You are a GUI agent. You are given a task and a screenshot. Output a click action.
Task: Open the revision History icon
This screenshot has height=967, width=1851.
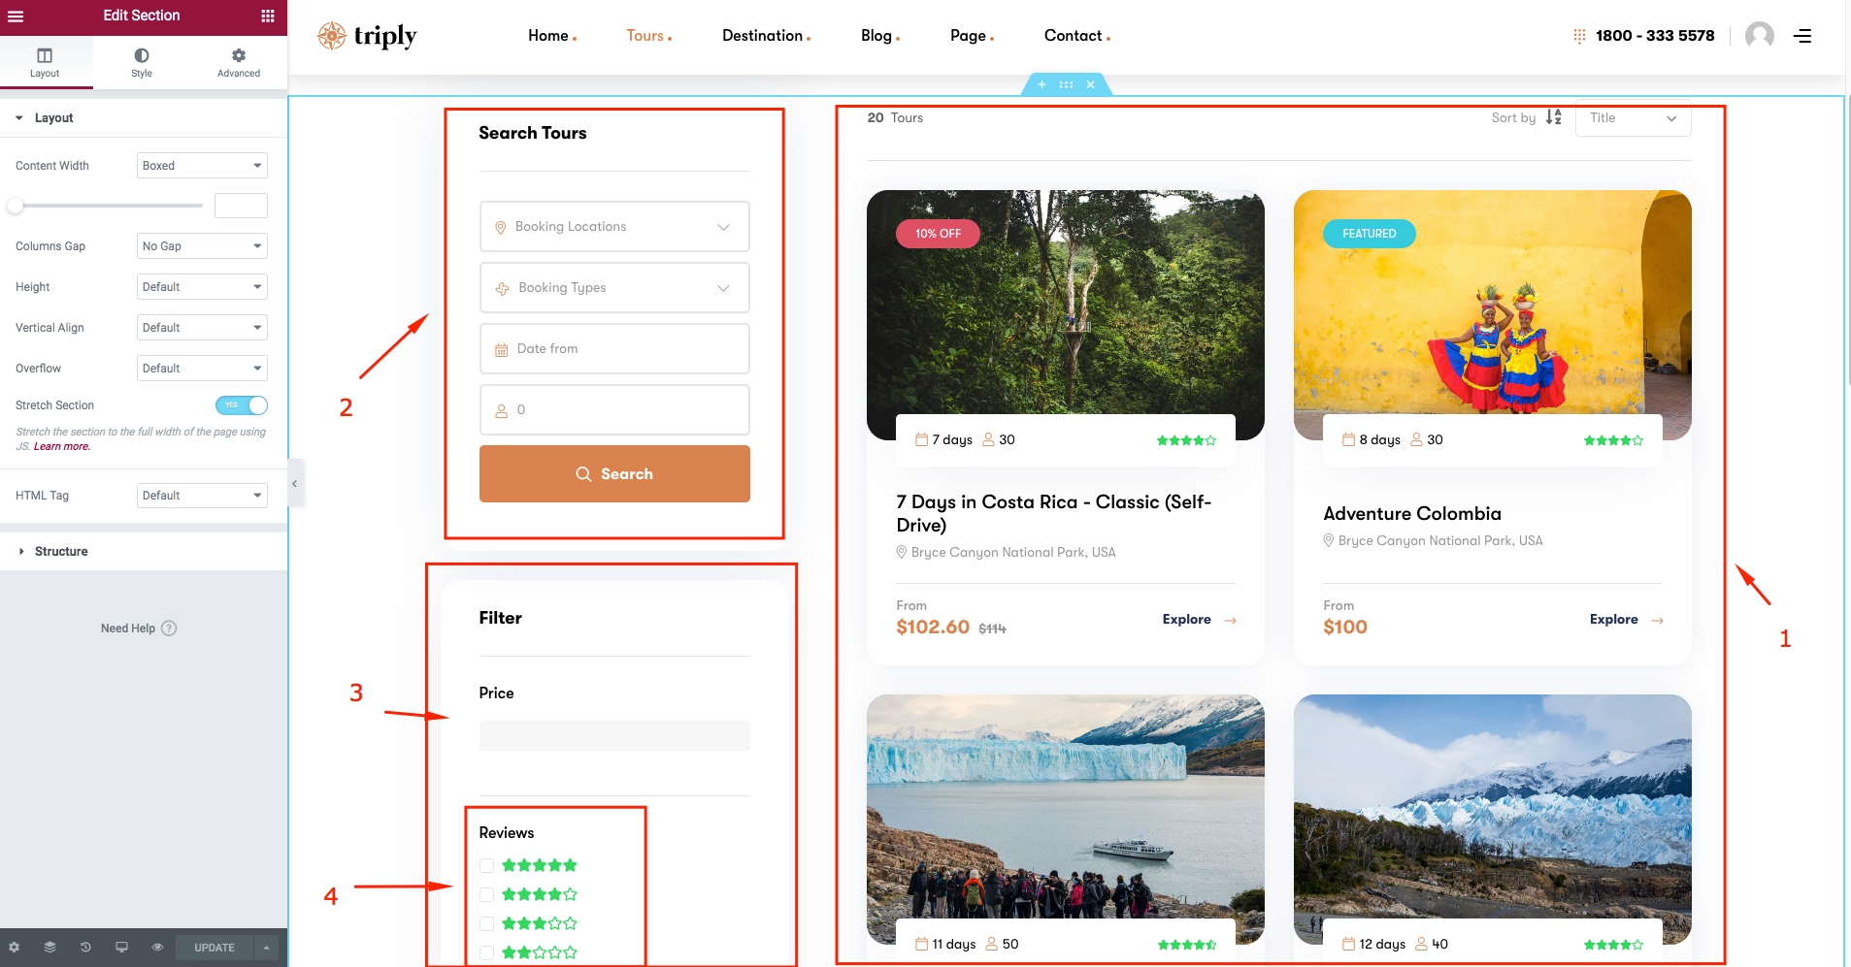pos(85,948)
